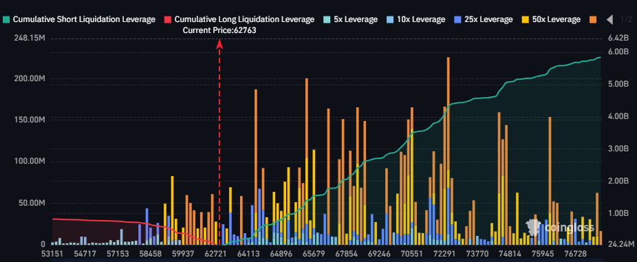The height and width of the screenshot is (262, 637).
Task: Click x-axis price label 54717
Action: point(85,254)
